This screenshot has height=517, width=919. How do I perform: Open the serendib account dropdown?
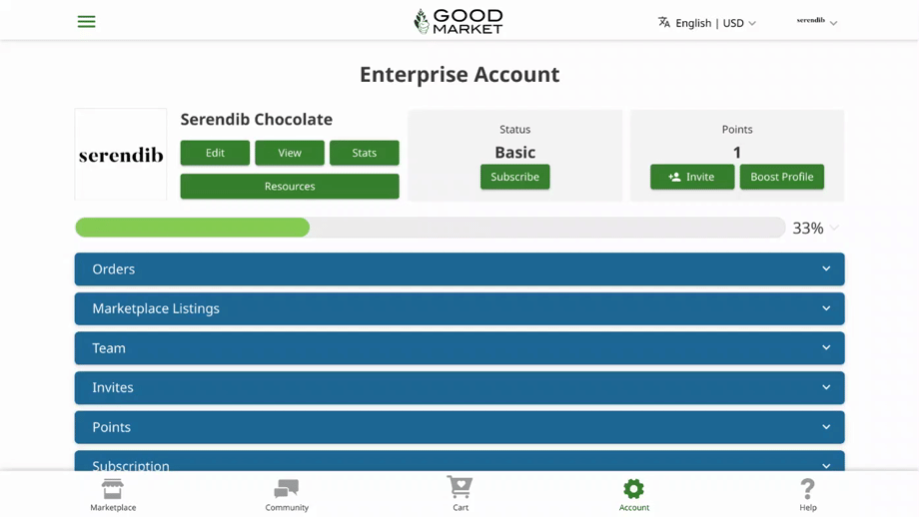tap(817, 22)
